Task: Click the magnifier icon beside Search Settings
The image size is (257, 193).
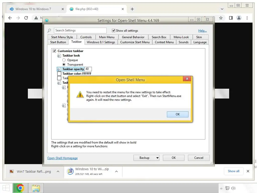Action: [x=49, y=30]
